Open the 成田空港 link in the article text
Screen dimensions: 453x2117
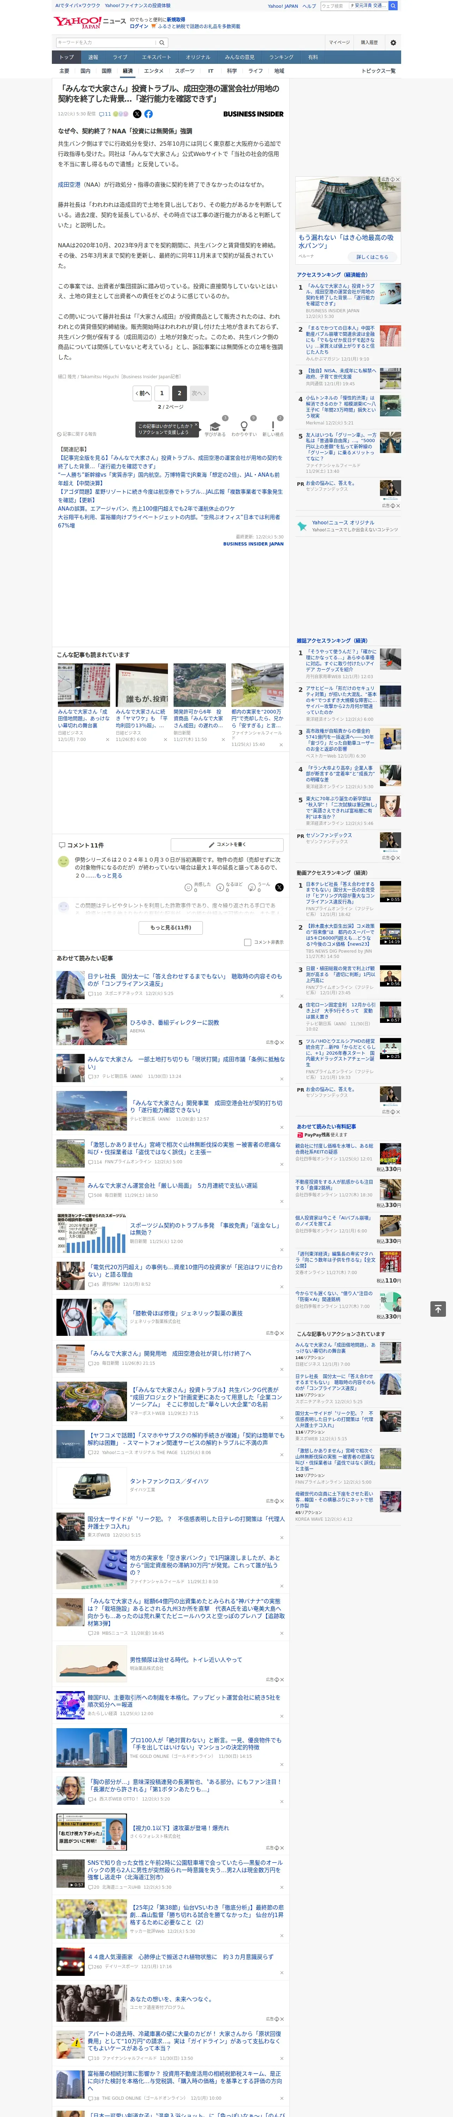[x=69, y=185]
